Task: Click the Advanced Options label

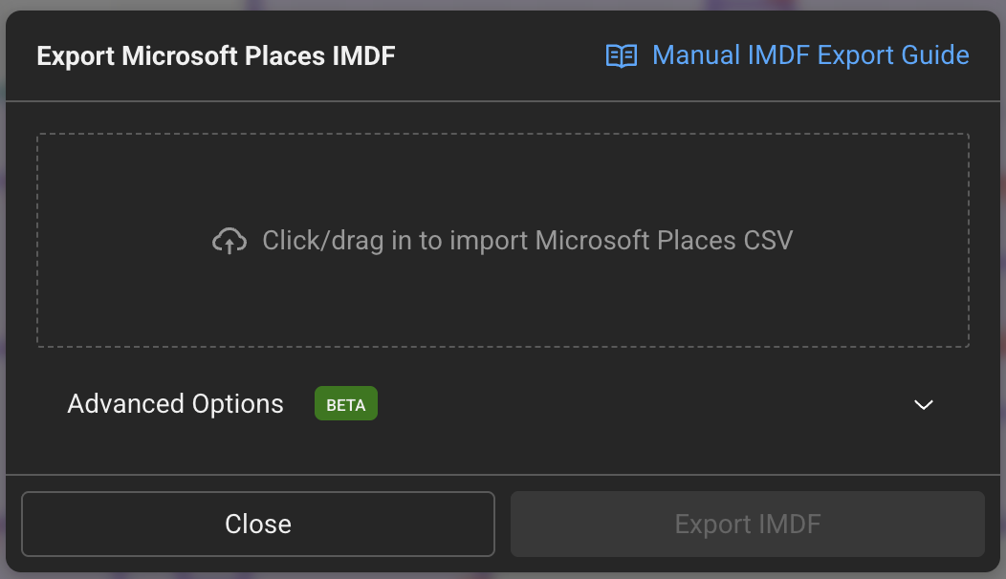Action: tap(175, 403)
